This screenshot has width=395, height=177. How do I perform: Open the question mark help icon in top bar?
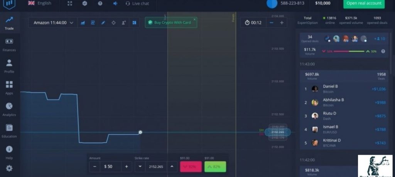tap(100, 3)
